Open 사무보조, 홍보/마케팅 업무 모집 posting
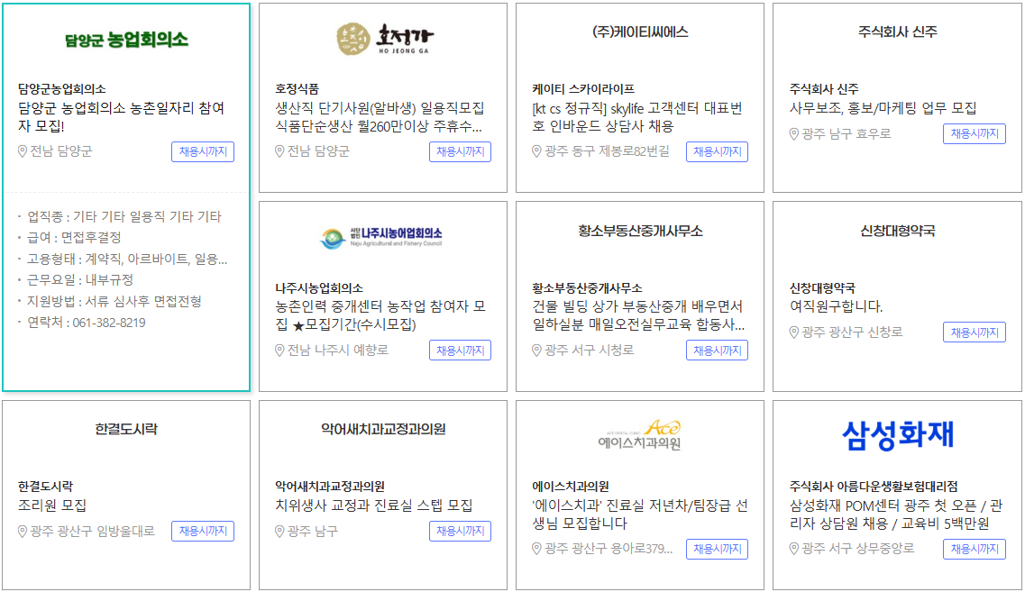Viewport: 1025px width, 592px height. [883, 108]
